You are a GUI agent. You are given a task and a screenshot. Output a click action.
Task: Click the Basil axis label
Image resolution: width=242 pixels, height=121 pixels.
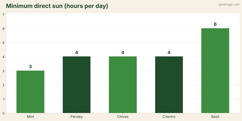pyautogui.click(x=215, y=117)
